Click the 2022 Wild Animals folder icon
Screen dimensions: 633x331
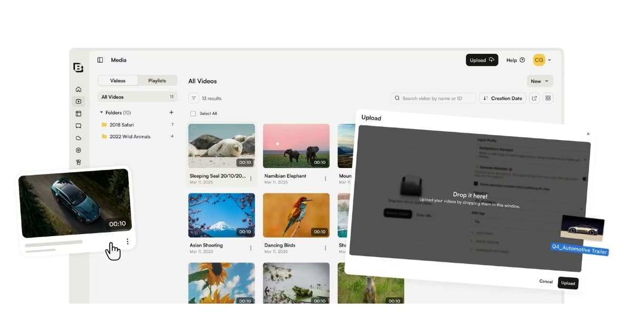104,137
